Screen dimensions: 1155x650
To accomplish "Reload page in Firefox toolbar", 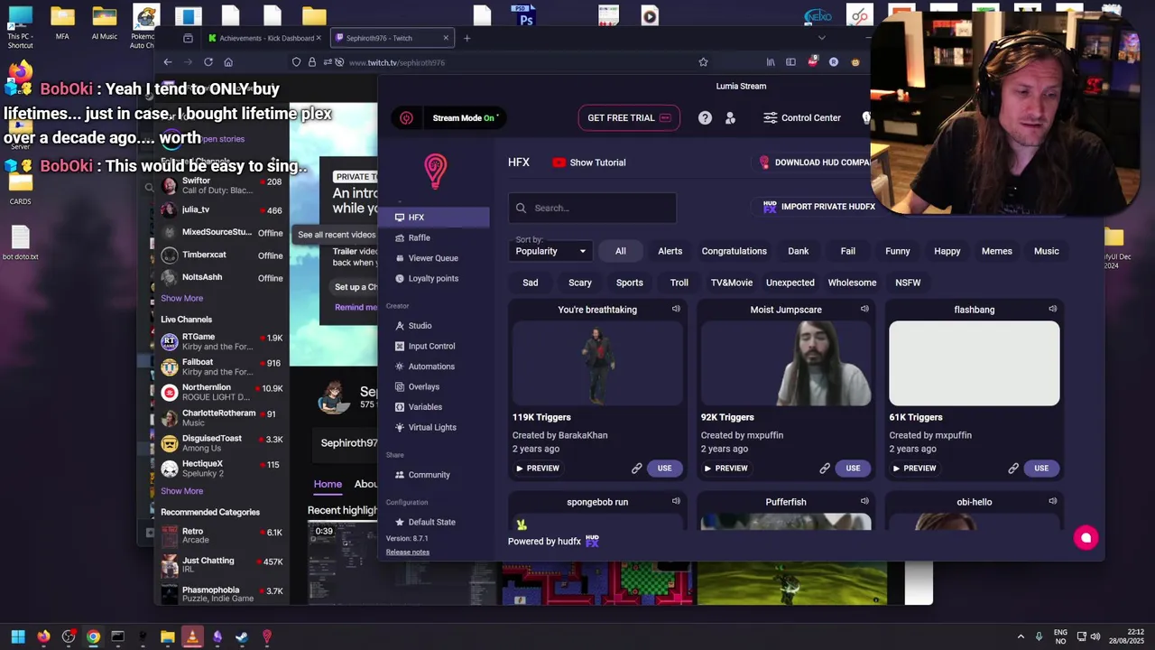I will coord(208,62).
